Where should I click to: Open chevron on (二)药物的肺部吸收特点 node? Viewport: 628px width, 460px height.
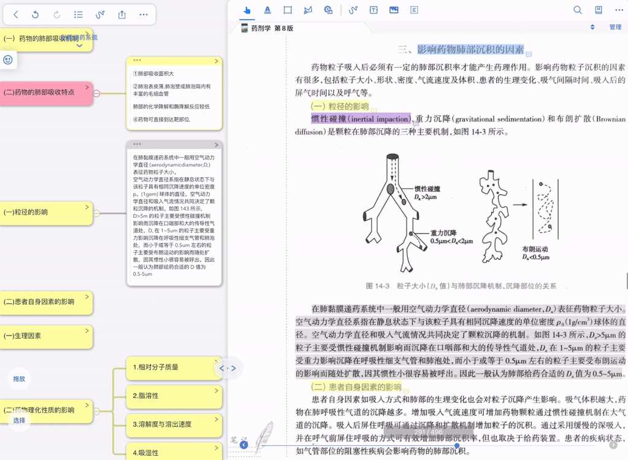(x=87, y=87)
